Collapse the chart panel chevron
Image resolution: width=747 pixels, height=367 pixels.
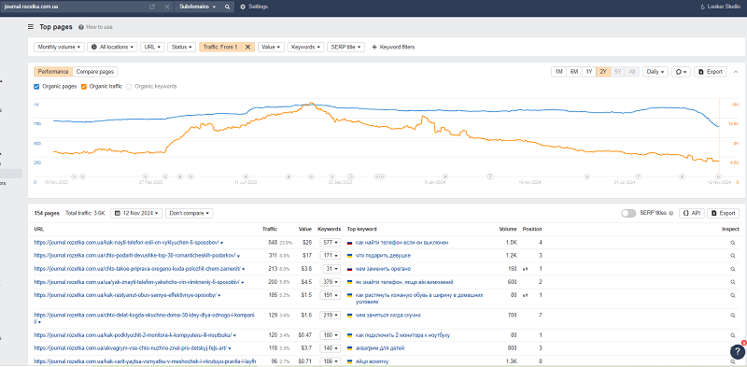pyautogui.click(x=736, y=72)
